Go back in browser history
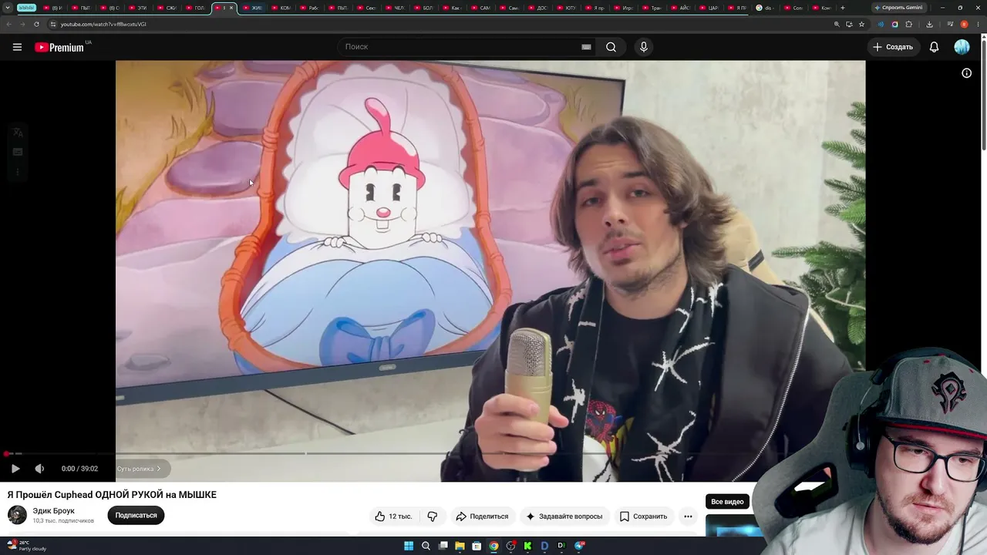This screenshot has width=987, height=555. click(x=9, y=24)
